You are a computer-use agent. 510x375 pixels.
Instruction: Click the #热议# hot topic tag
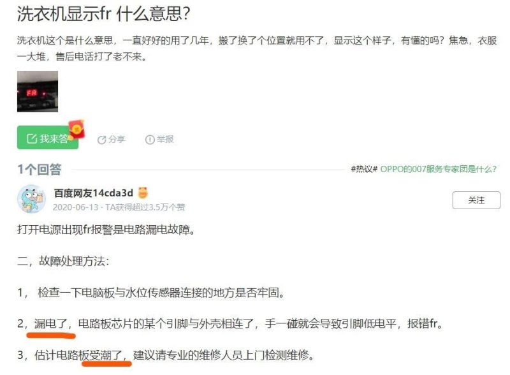(x=364, y=169)
